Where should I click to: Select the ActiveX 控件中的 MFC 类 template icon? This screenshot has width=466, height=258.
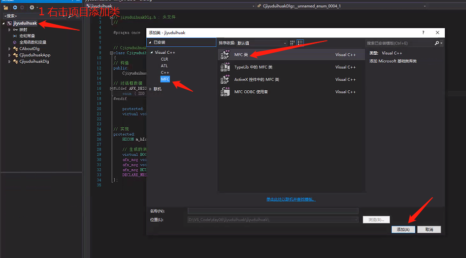tap(225, 79)
